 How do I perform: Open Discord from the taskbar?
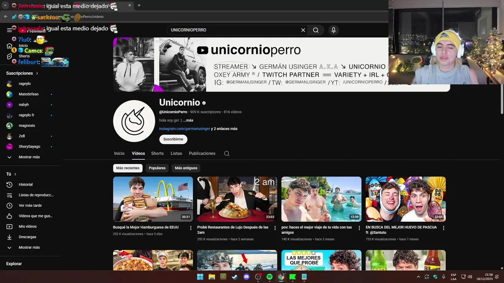246,277
